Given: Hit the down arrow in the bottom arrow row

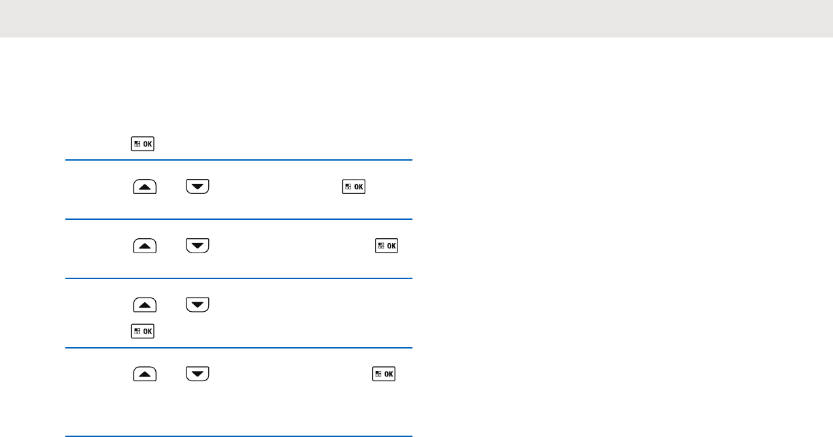Looking at the screenshot, I should point(197,373).
